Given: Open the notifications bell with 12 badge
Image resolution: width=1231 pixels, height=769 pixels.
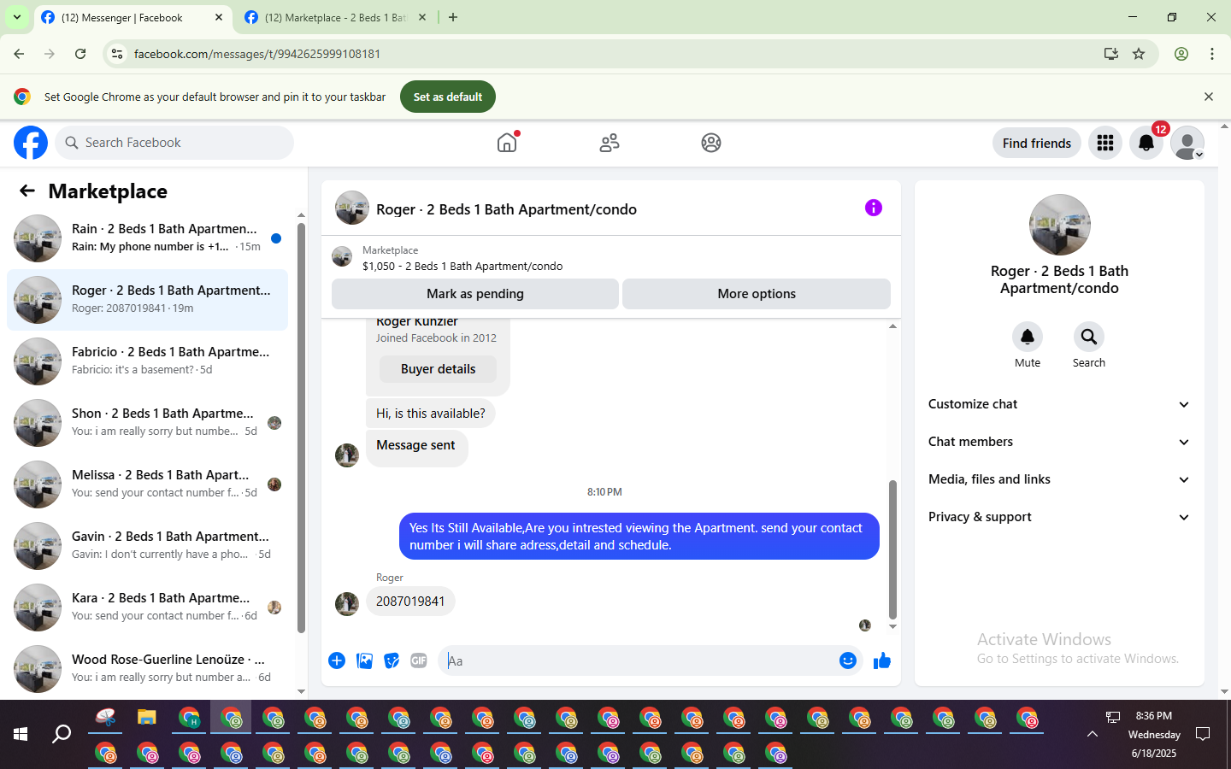Looking at the screenshot, I should 1146,143.
